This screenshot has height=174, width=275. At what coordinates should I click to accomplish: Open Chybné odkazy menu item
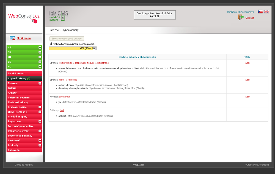[x=24, y=78]
